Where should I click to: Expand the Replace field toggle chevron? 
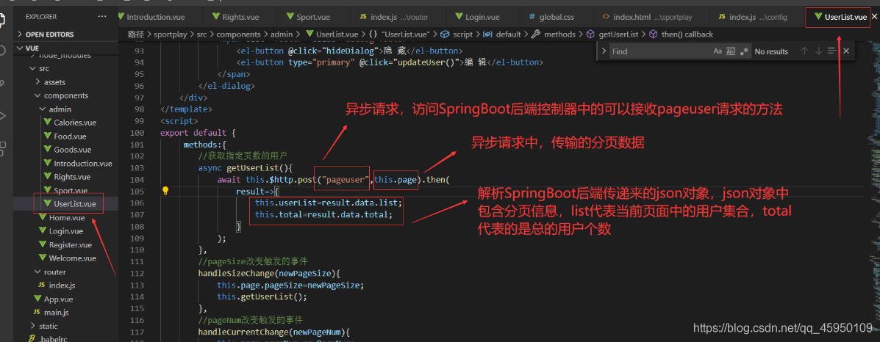pyautogui.click(x=604, y=51)
